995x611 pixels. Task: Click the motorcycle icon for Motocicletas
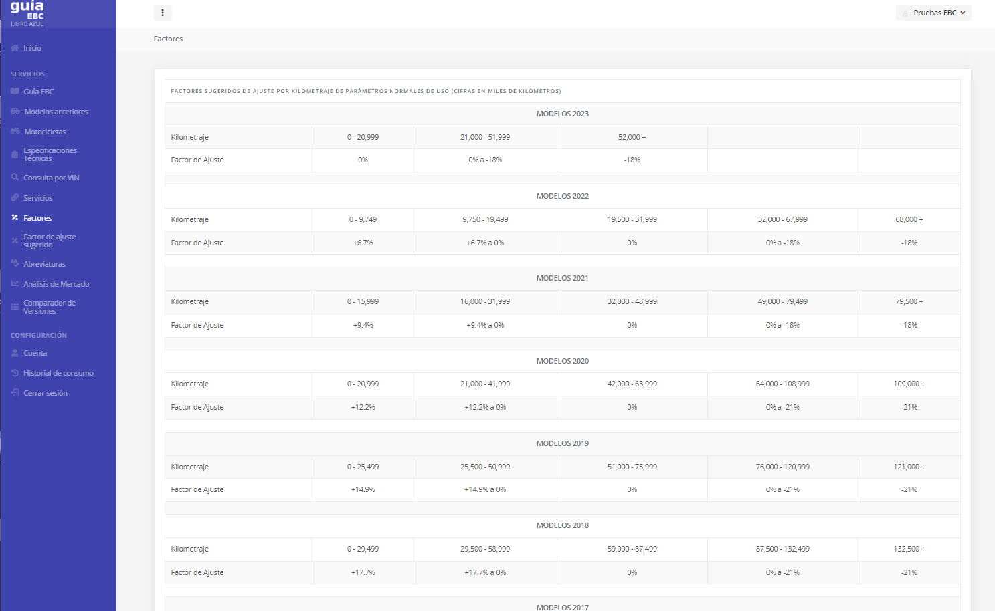[15, 132]
